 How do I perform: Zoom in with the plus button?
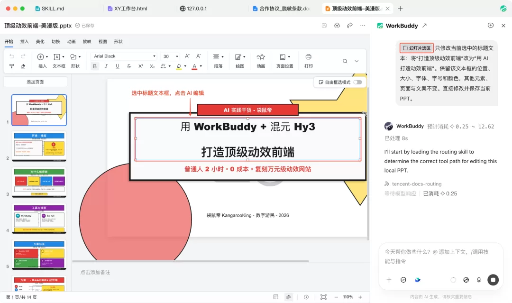coord(360,297)
